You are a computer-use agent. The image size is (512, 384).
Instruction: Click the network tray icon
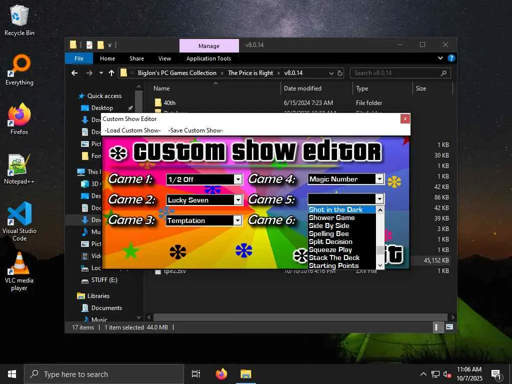point(435,374)
